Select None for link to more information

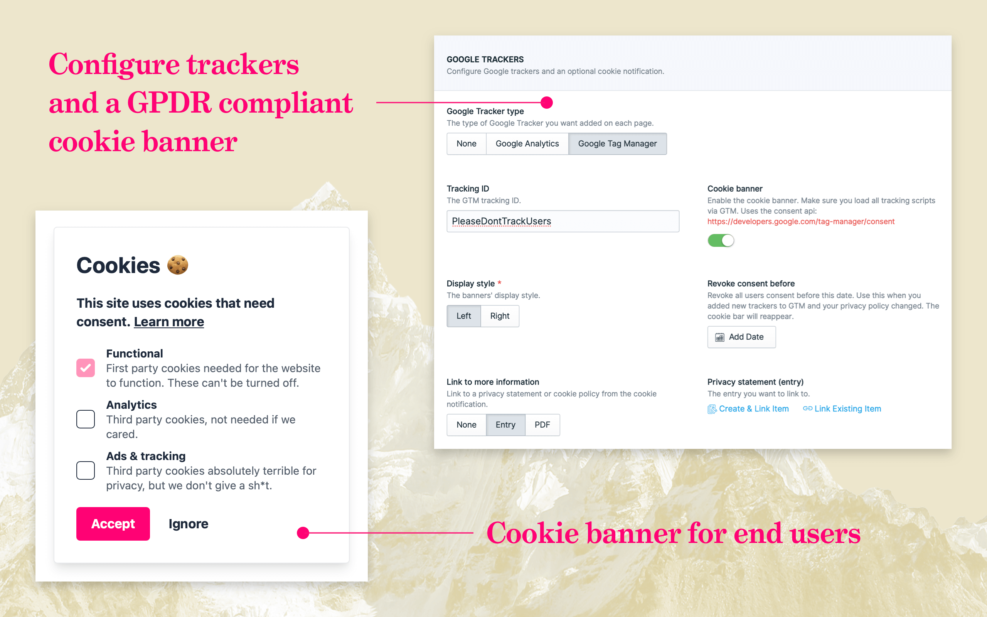tap(466, 424)
